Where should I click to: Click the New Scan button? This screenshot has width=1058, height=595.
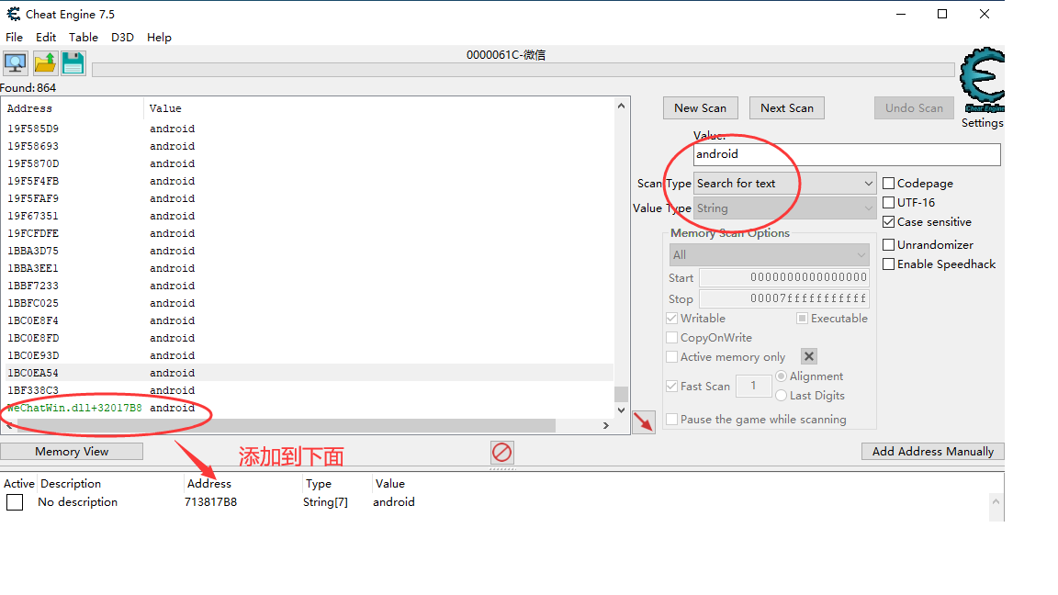tap(701, 108)
